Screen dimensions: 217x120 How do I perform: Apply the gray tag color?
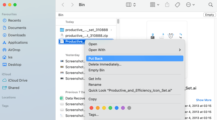(129, 108)
